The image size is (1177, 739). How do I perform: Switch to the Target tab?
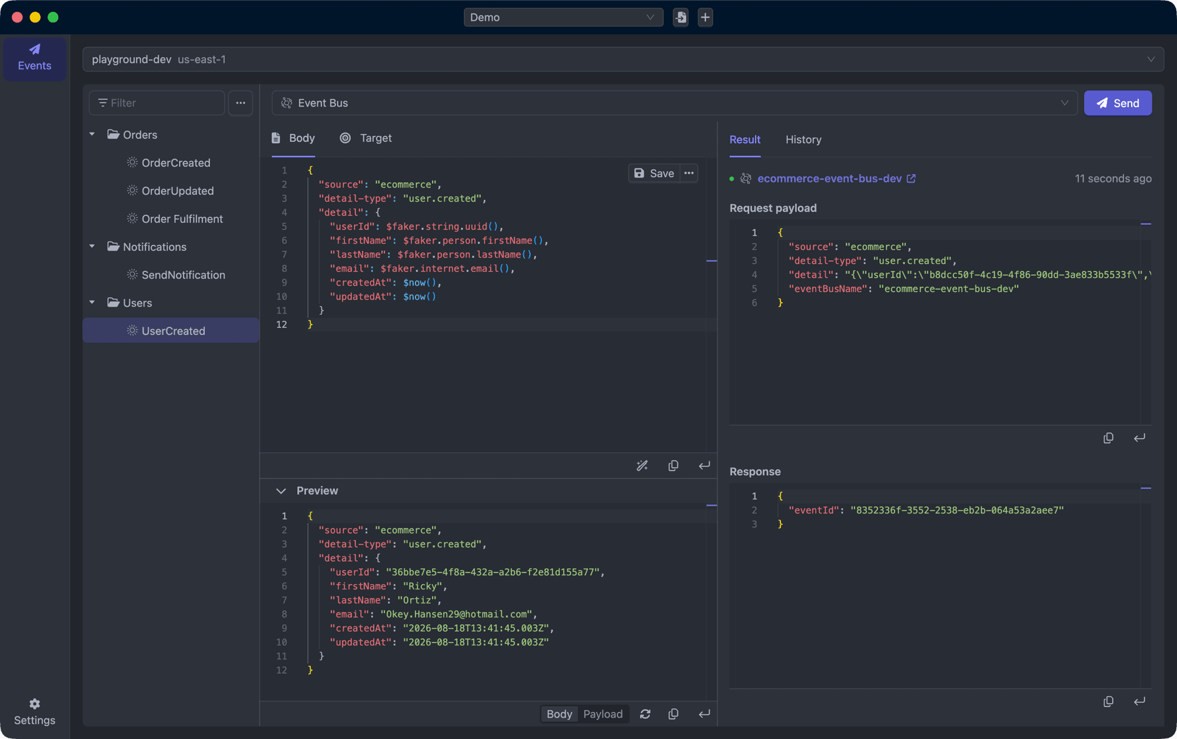coord(366,138)
